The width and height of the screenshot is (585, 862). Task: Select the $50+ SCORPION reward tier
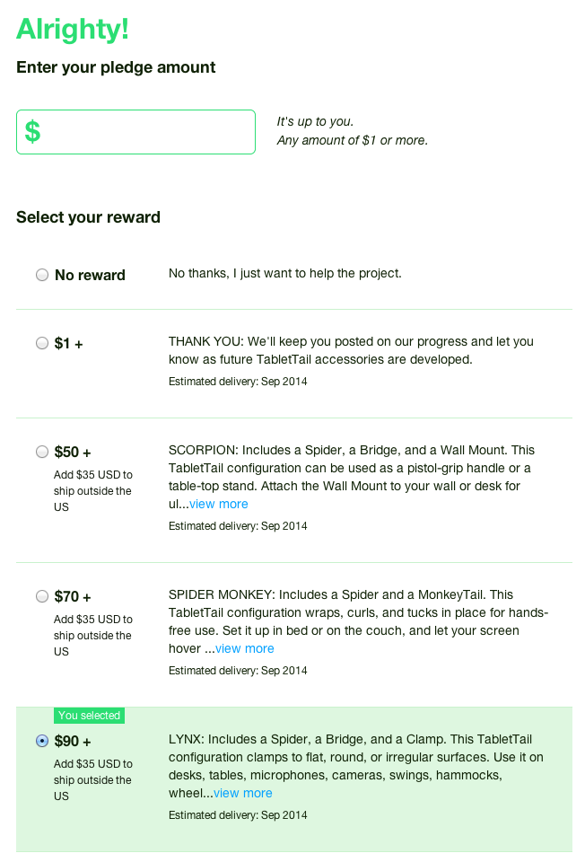click(42, 452)
